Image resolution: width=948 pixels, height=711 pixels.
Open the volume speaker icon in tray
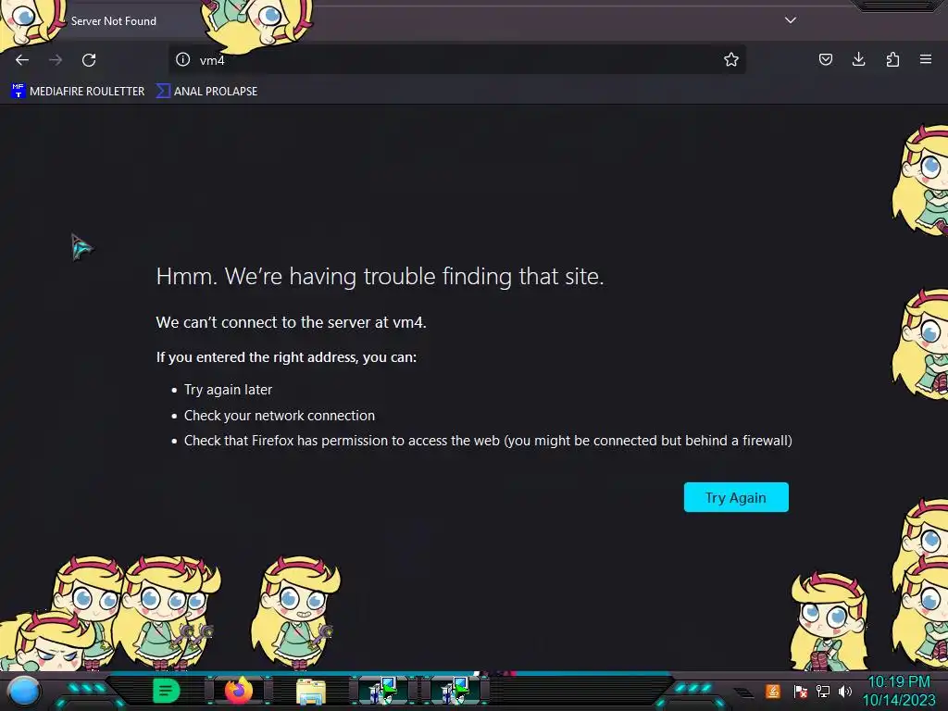pos(845,691)
